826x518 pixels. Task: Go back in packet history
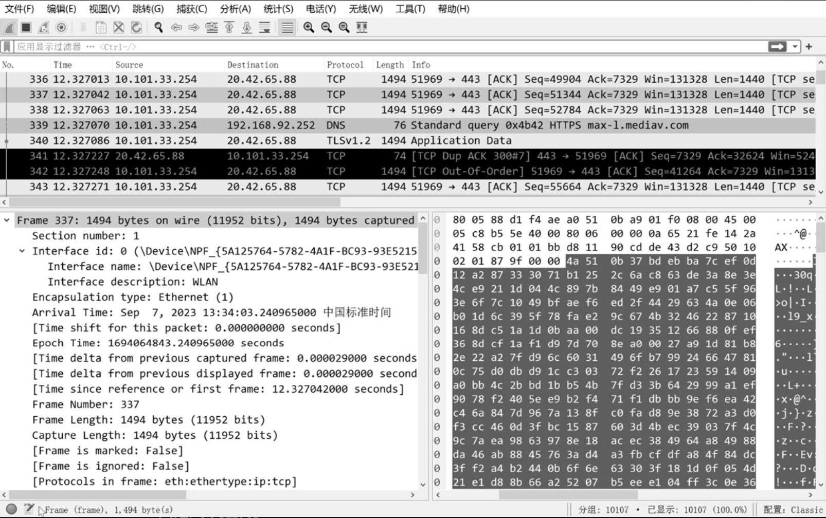click(x=176, y=28)
